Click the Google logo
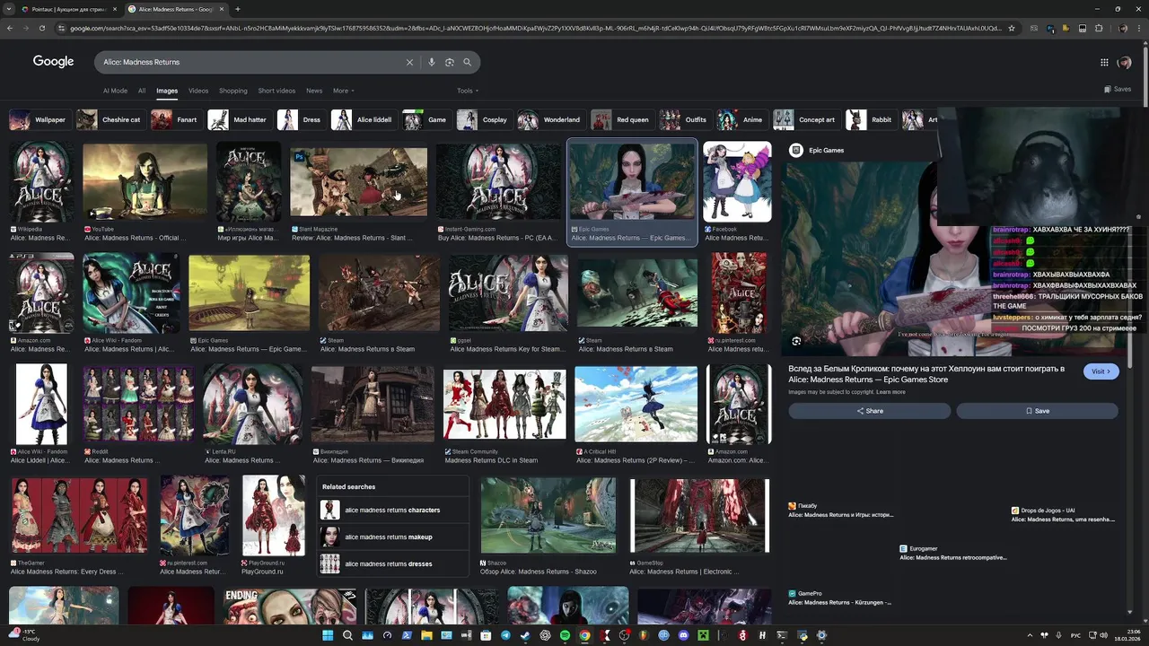 [x=53, y=62]
